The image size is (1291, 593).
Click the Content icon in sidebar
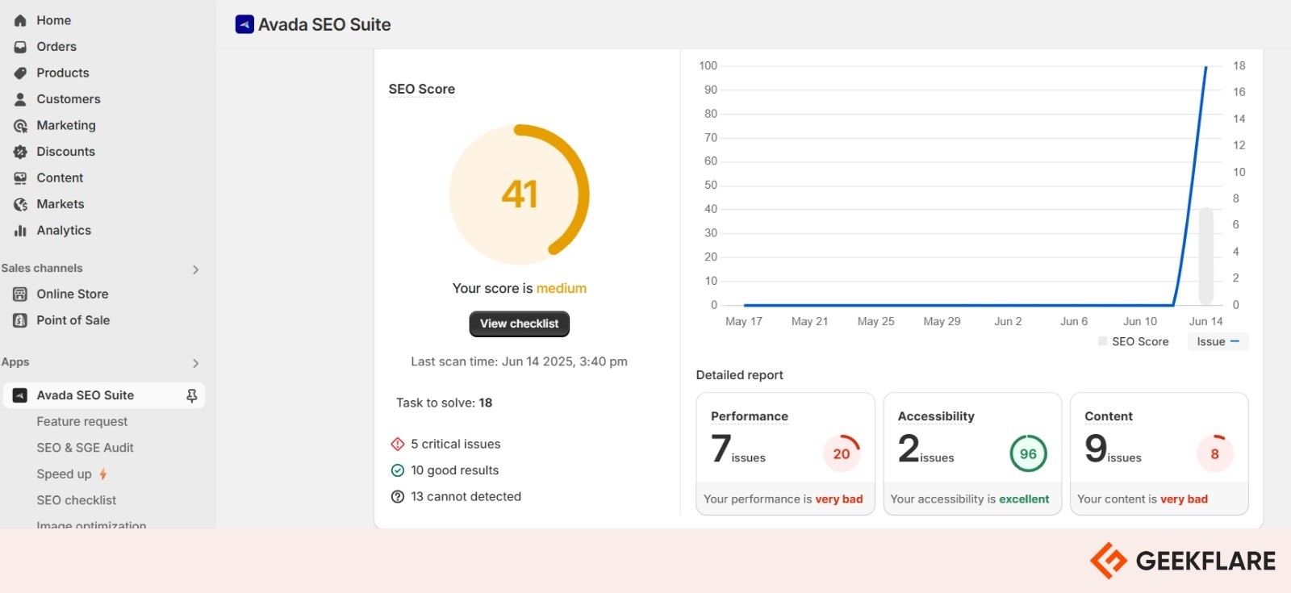pyautogui.click(x=20, y=178)
